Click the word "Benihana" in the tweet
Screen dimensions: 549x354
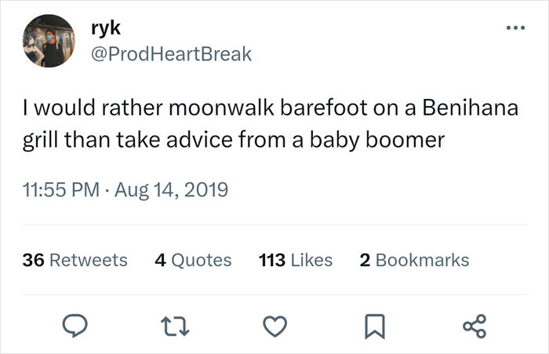click(x=473, y=110)
